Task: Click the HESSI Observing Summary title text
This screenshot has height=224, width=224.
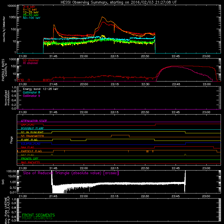Action: (118, 3)
